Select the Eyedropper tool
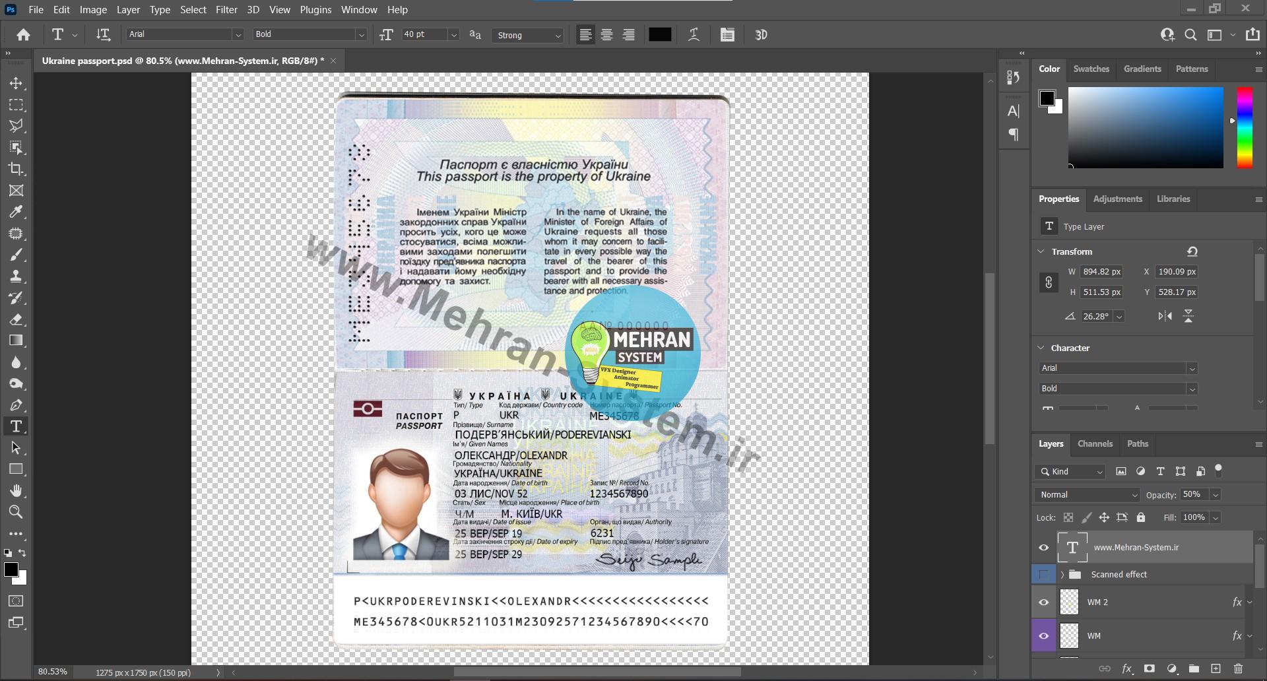The image size is (1267, 681). click(16, 212)
